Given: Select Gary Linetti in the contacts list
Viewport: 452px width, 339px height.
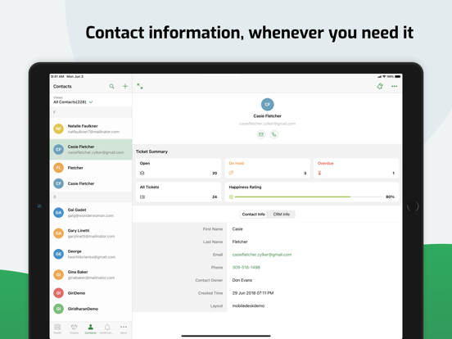Looking at the screenshot, I should click(x=91, y=233).
